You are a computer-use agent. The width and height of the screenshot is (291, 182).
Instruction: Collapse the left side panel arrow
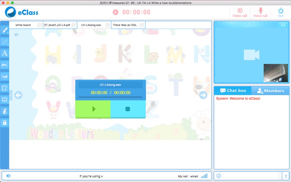pyautogui.click(x=11, y=95)
